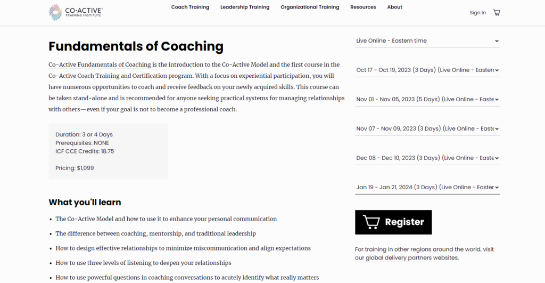545x283 pixels.
Task: Open the Nov 01 - Nov 05, 2023 date dropdown
Action: [427, 99]
